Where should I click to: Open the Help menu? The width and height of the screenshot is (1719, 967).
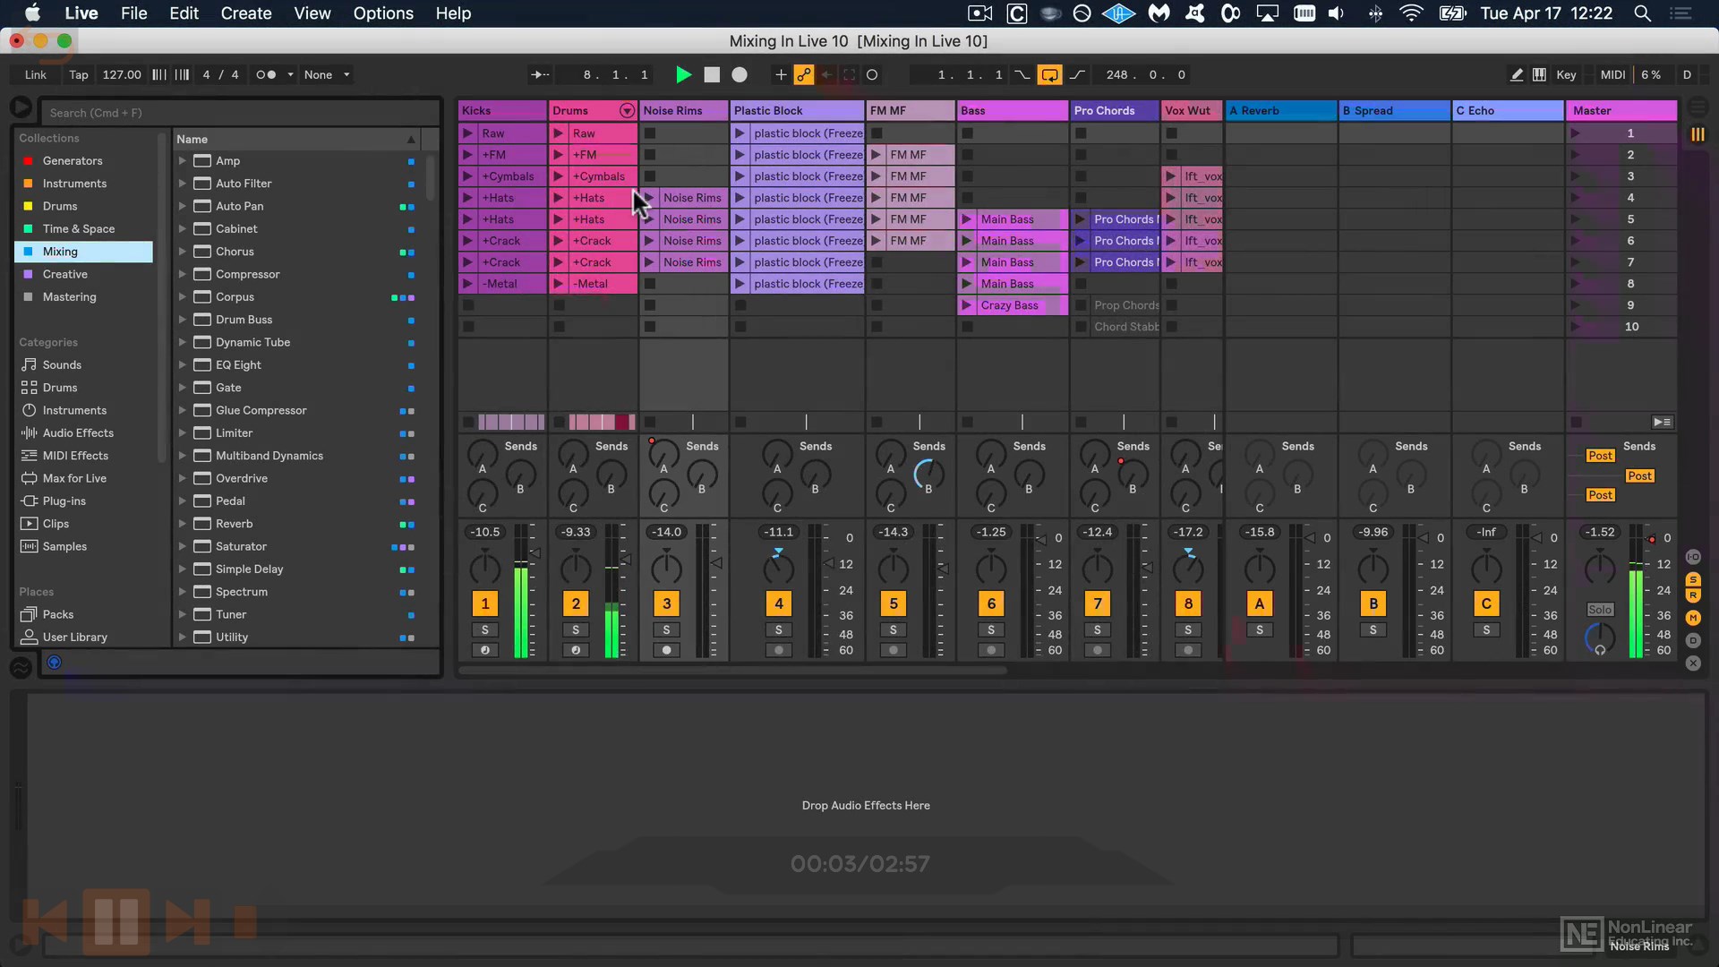tap(453, 13)
